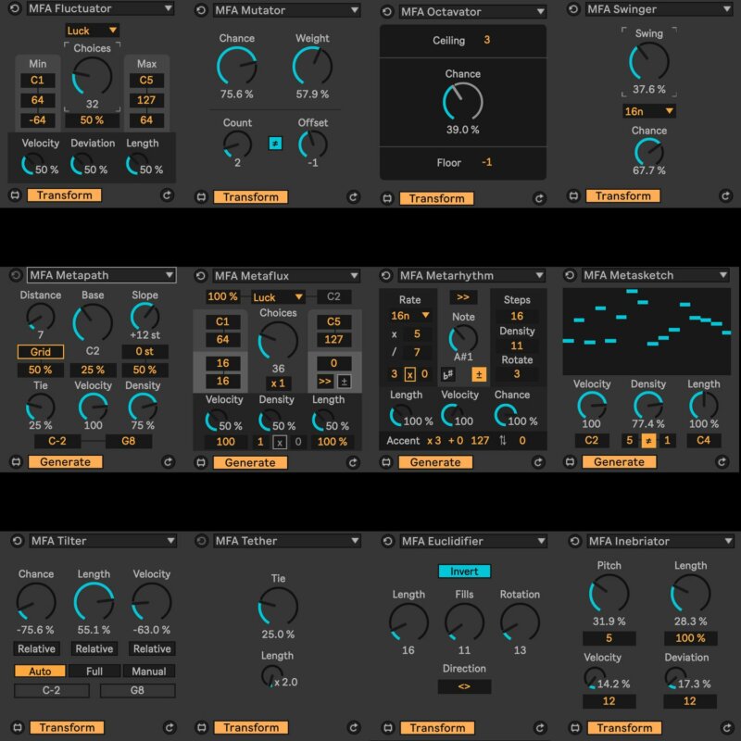Click redo arrow icon in MFA Fluctuator
The height and width of the screenshot is (741, 741).
click(x=168, y=195)
